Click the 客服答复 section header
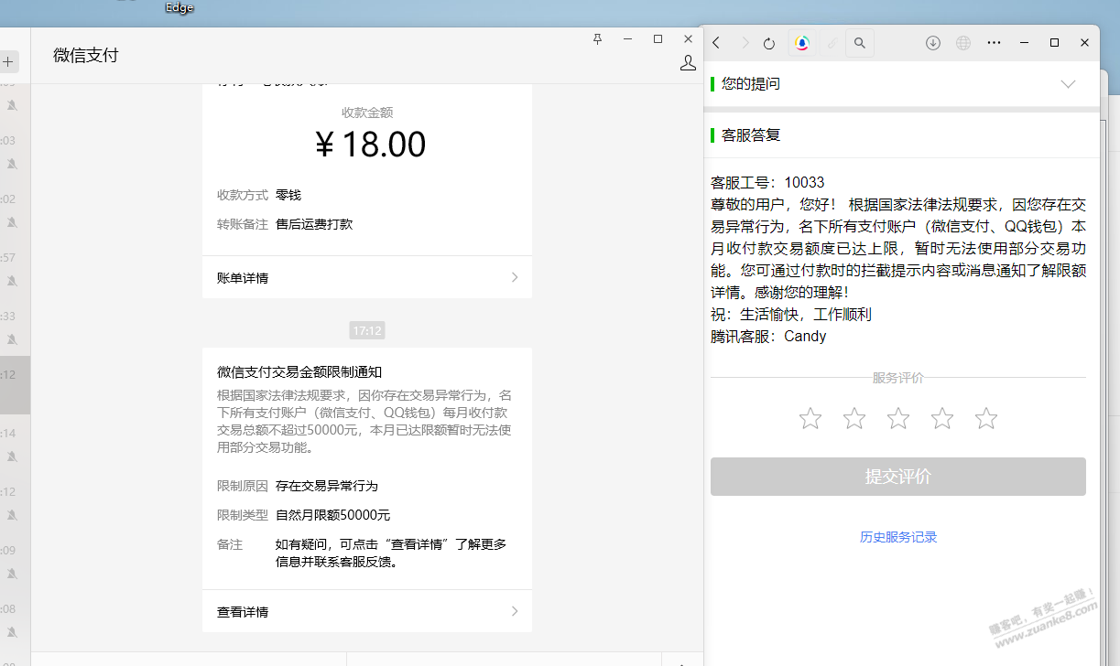1120x666 pixels. click(x=751, y=134)
